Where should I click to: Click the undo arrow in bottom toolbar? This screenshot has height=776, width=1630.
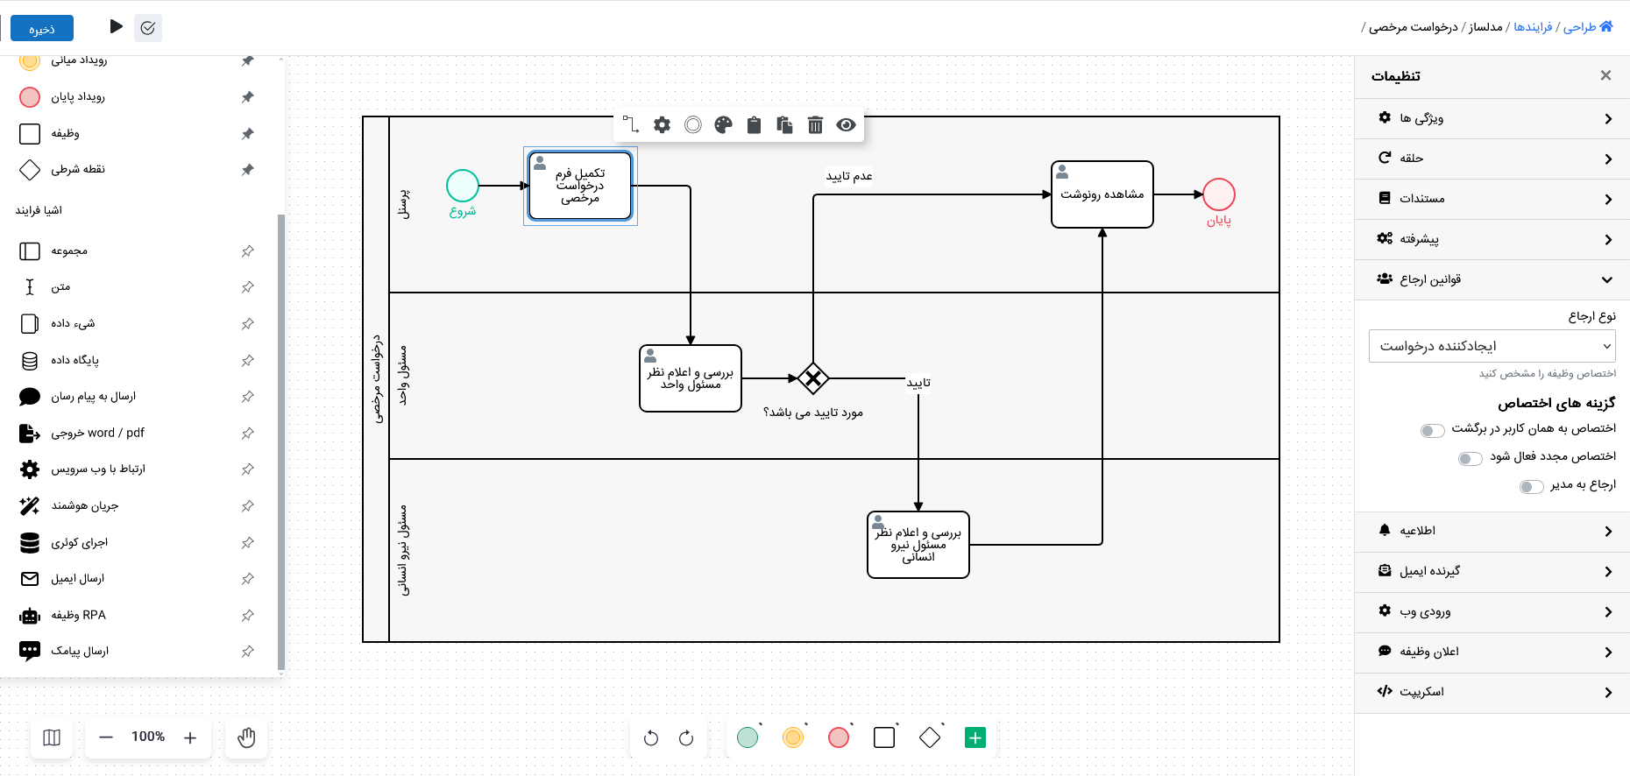(651, 738)
